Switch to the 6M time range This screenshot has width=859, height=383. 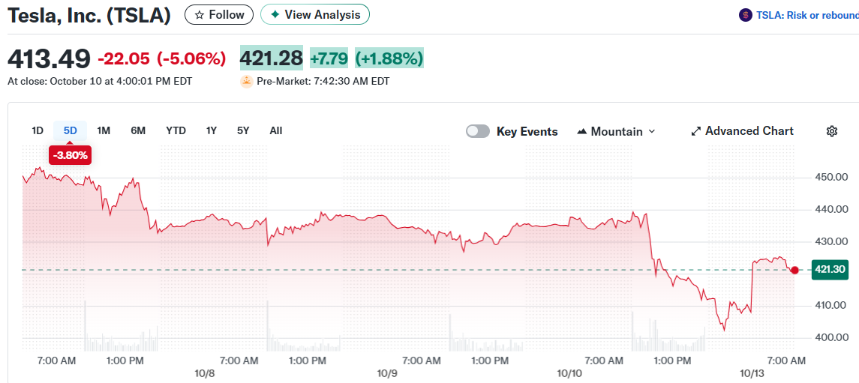point(138,130)
